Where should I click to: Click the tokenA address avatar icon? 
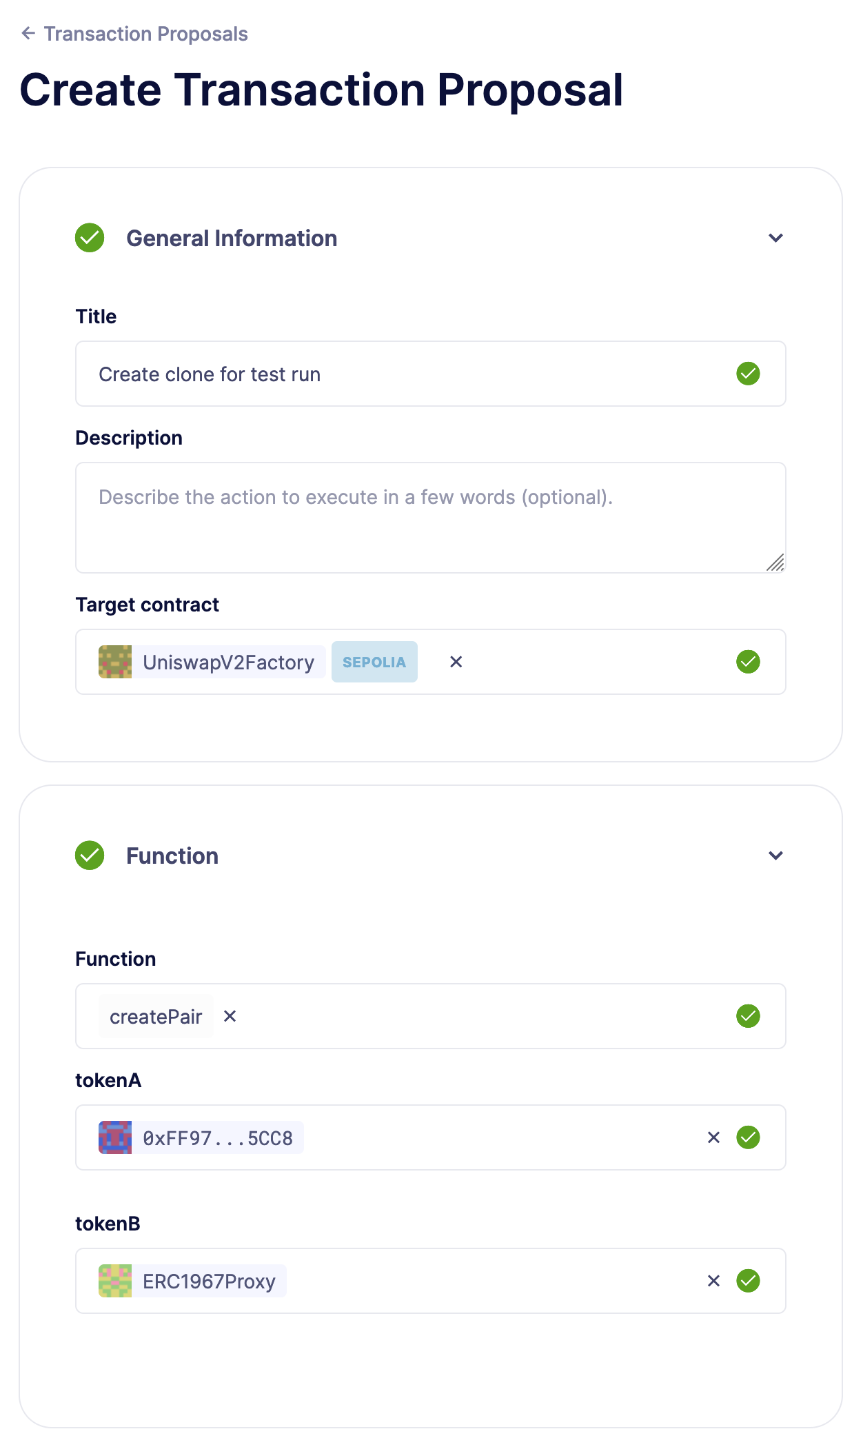tap(115, 1137)
